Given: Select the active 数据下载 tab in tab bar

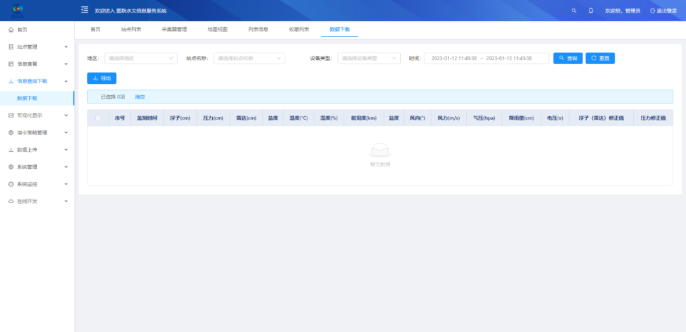Looking at the screenshot, I should click(339, 29).
